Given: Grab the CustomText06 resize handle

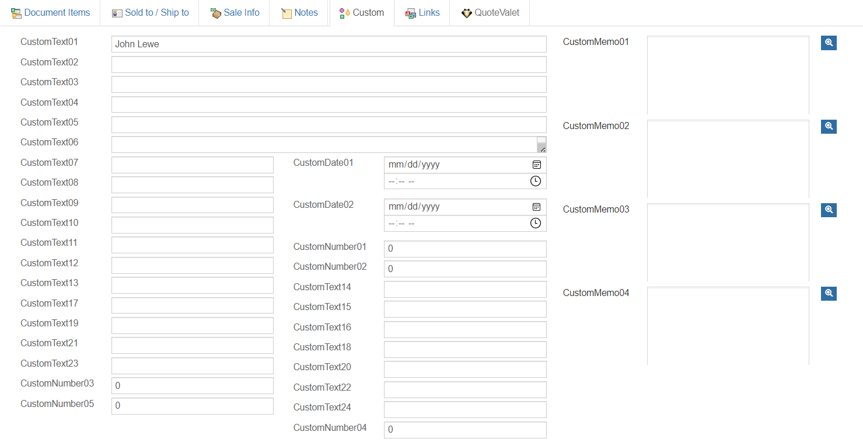Looking at the screenshot, I should point(542,148).
